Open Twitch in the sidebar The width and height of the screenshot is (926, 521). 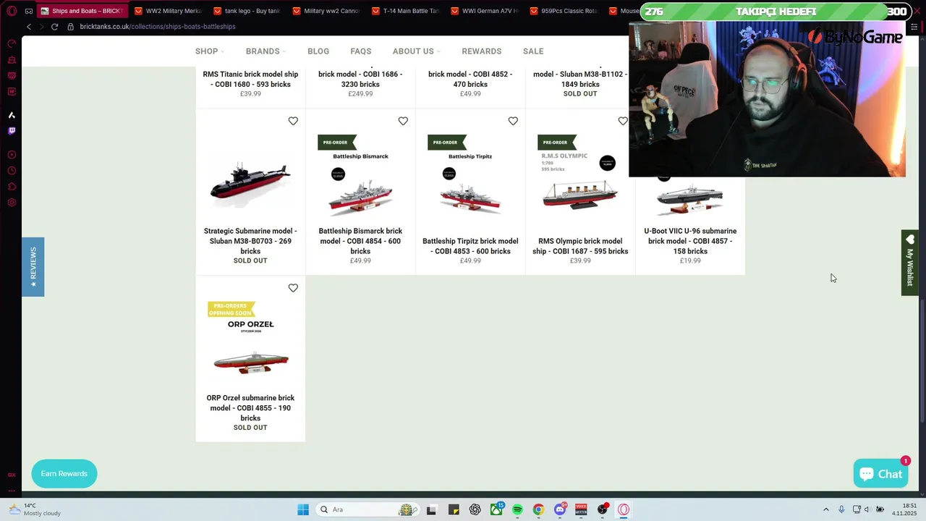tap(12, 131)
